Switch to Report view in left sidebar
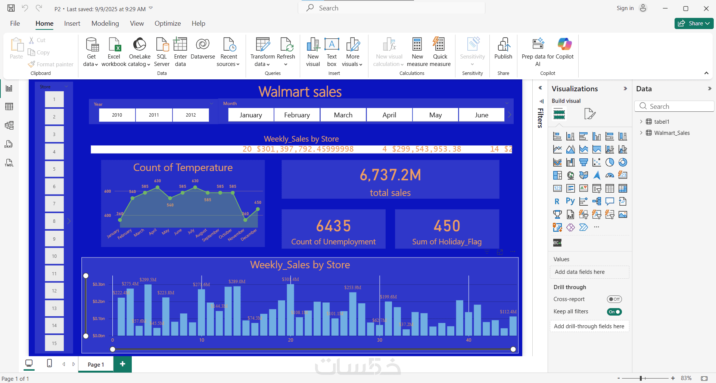Screen dimensions: 716x383 pyautogui.click(x=9, y=88)
